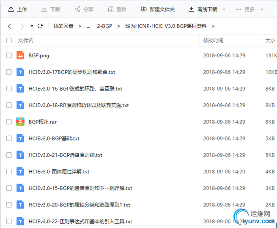Image resolution: width=277 pixels, height=228 pixels.
Task: Sort by the 修改时间 column header
Action: (213, 41)
